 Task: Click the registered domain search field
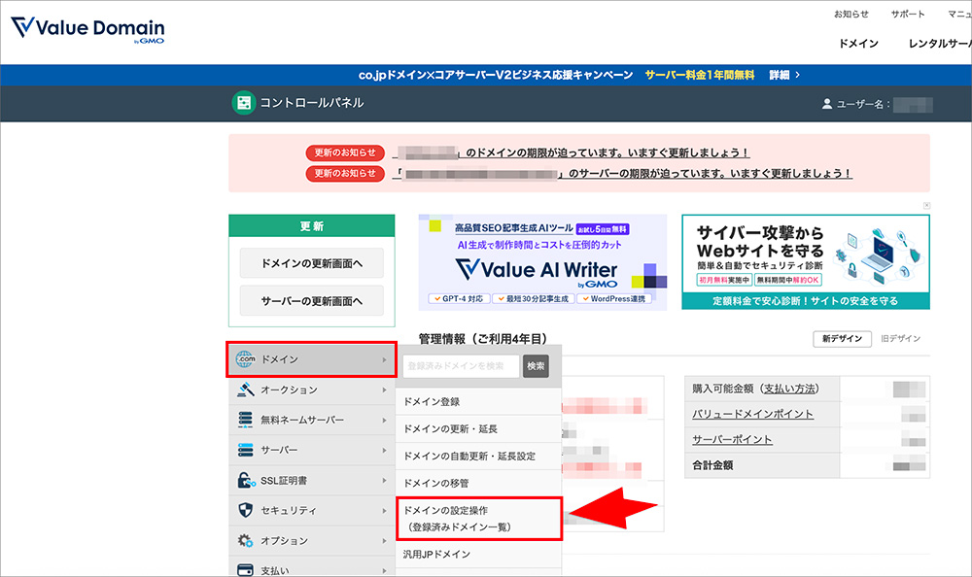[x=462, y=367]
